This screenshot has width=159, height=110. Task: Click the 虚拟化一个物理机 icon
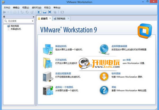point(48,90)
